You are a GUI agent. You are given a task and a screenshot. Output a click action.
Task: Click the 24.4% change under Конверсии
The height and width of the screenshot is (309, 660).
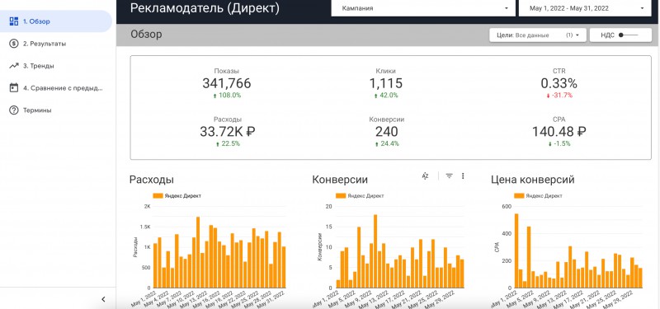click(x=386, y=143)
